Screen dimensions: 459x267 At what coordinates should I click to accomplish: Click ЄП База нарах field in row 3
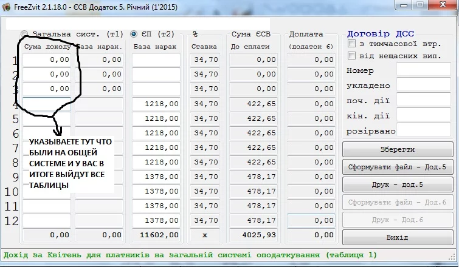click(x=156, y=89)
